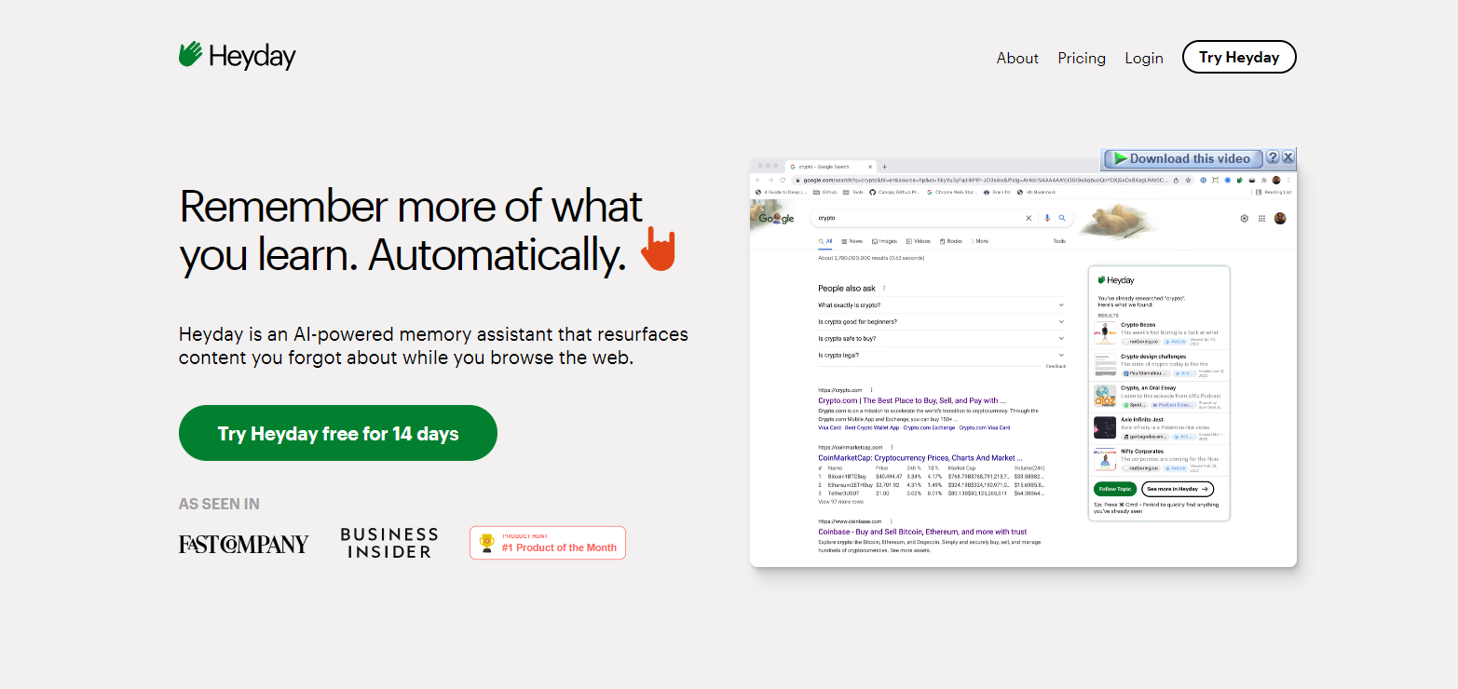Click the outlined Try Heyday button

point(1239,57)
